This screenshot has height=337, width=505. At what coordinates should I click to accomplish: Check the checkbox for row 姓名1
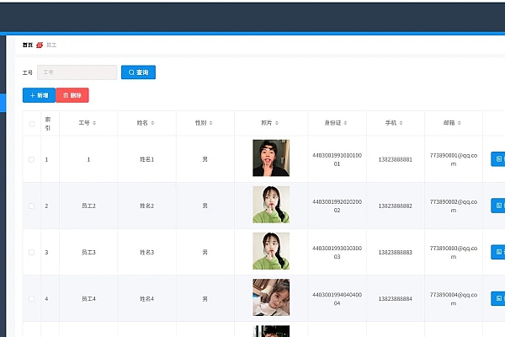click(32, 159)
